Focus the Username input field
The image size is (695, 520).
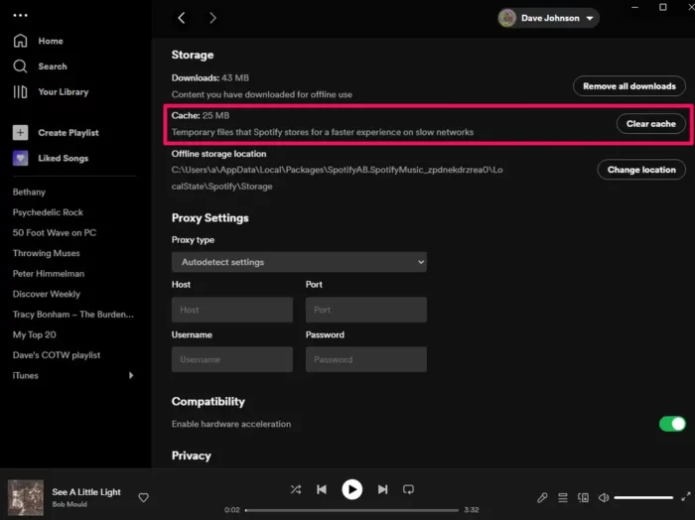(232, 359)
